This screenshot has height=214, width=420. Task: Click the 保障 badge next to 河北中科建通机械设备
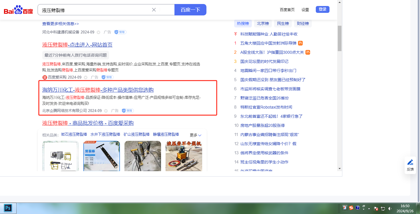[120, 32]
